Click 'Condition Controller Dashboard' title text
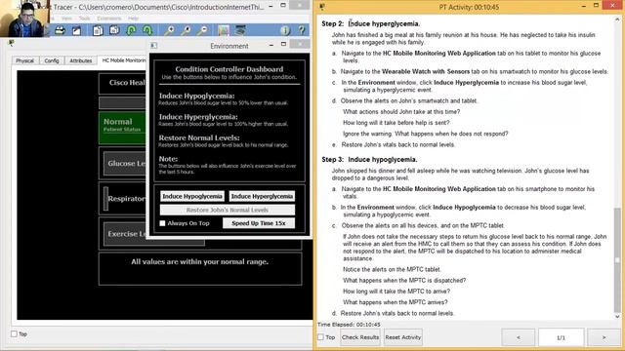Screen dimensions: 625x351 pyautogui.click(x=229, y=69)
